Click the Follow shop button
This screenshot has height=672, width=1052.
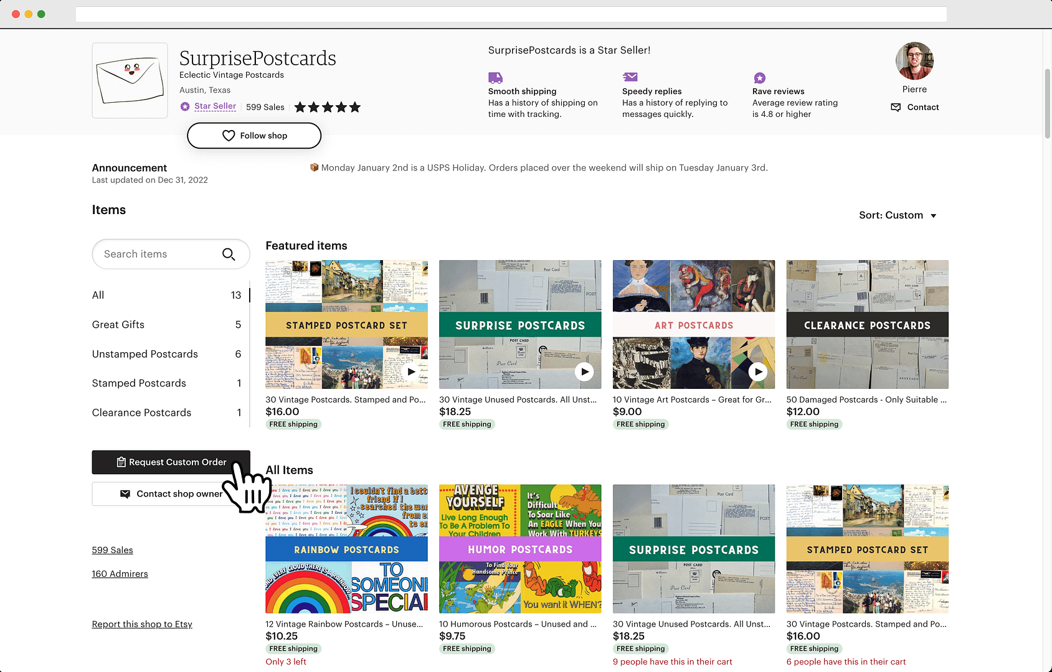254,136
